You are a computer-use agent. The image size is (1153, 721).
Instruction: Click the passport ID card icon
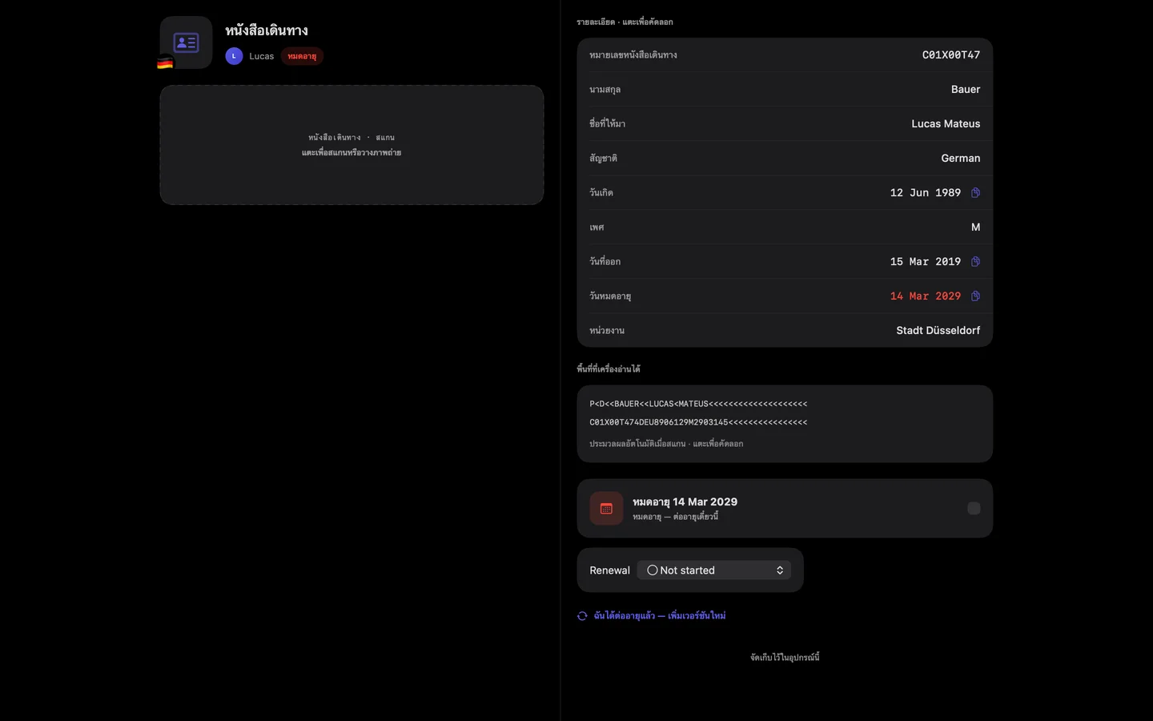186,42
